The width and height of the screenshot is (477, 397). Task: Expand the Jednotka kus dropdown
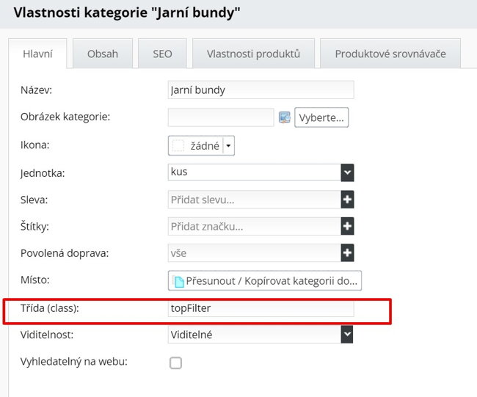click(x=347, y=172)
